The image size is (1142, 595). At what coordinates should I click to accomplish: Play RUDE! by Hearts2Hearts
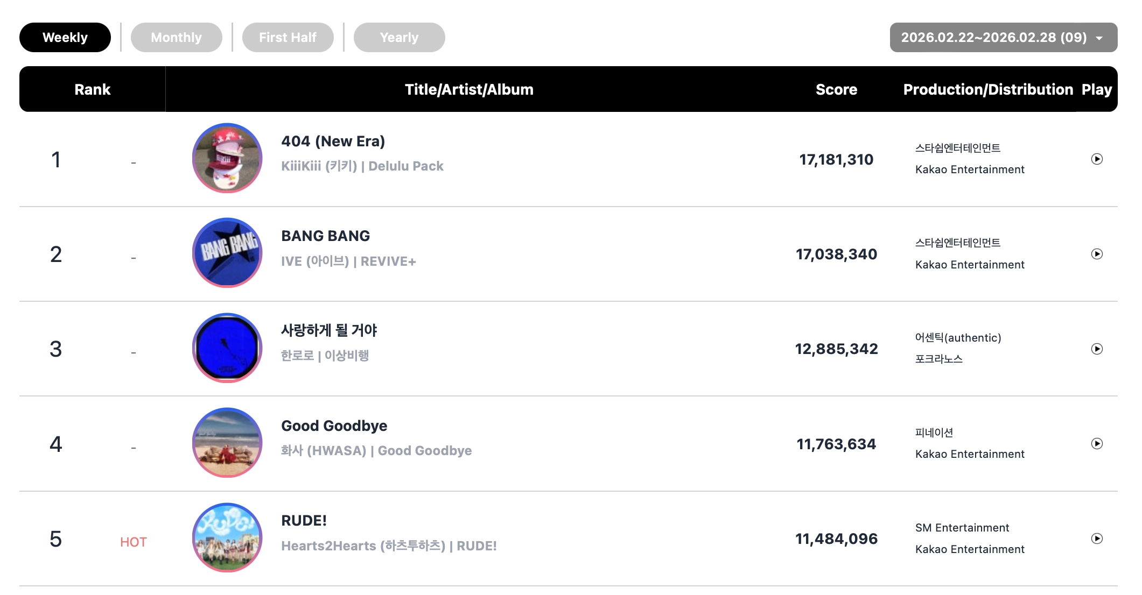1096,539
